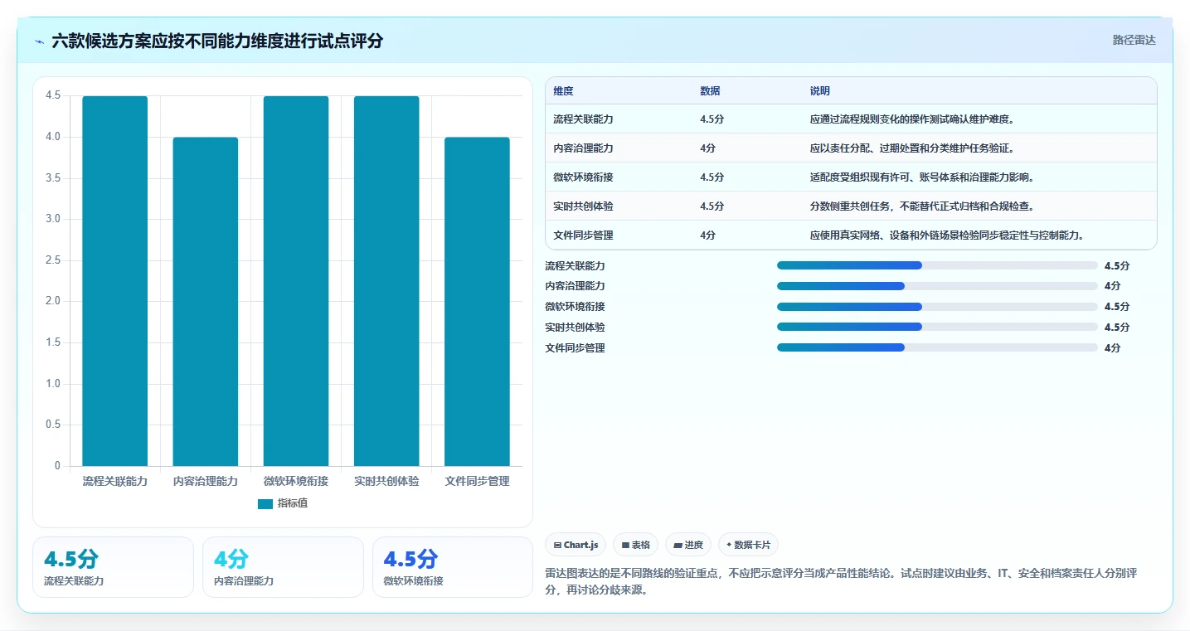
Task: Click 内容治理能力 progress bar
Action: coord(937,286)
